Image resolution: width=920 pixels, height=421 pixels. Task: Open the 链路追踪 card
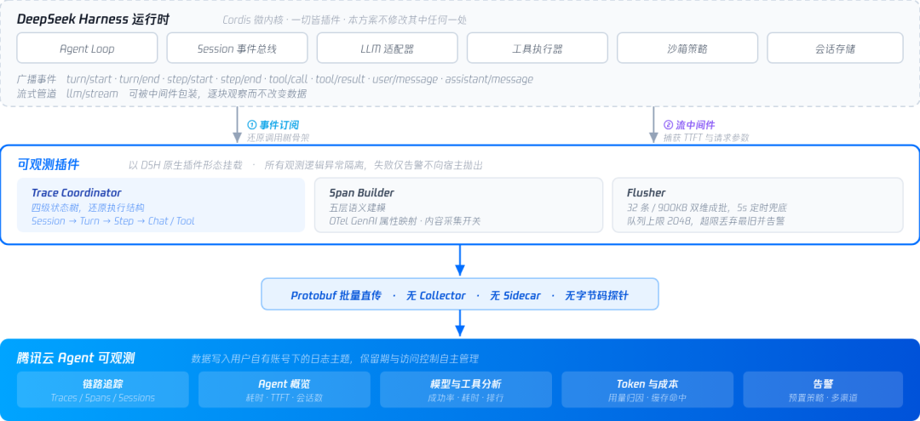103,390
